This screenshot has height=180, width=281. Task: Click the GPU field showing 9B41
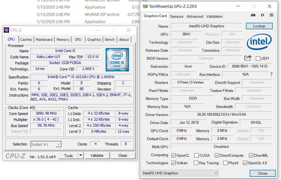click(x=186, y=34)
